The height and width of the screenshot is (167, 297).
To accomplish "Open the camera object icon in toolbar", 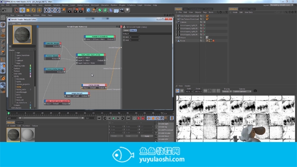I will click(122, 10).
